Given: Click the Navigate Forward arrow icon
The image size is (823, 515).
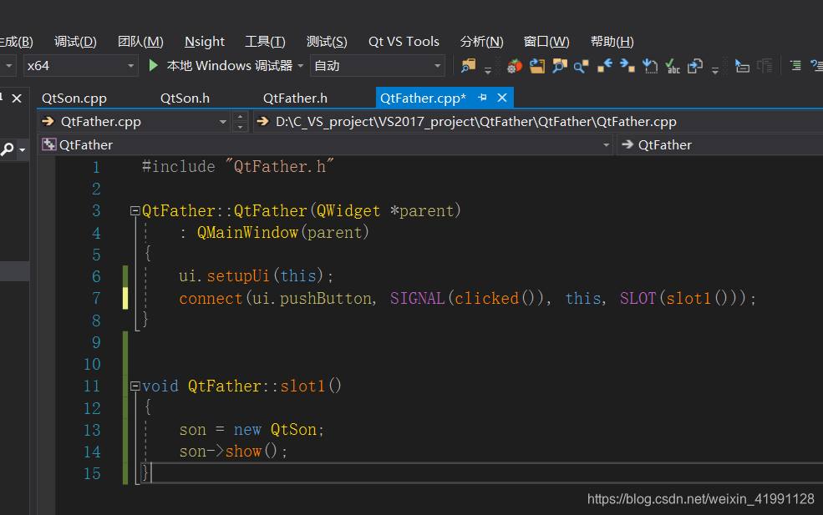Looking at the screenshot, I should pyautogui.click(x=627, y=66).
